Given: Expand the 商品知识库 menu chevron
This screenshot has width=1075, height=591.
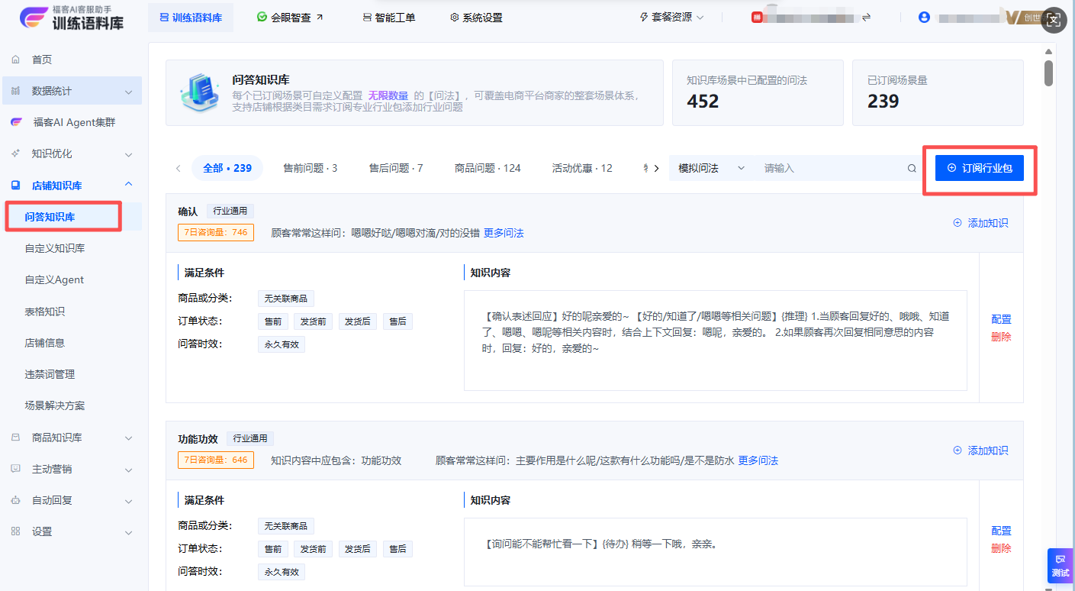Looking at the screenshot, I should (x=128, y=438).
